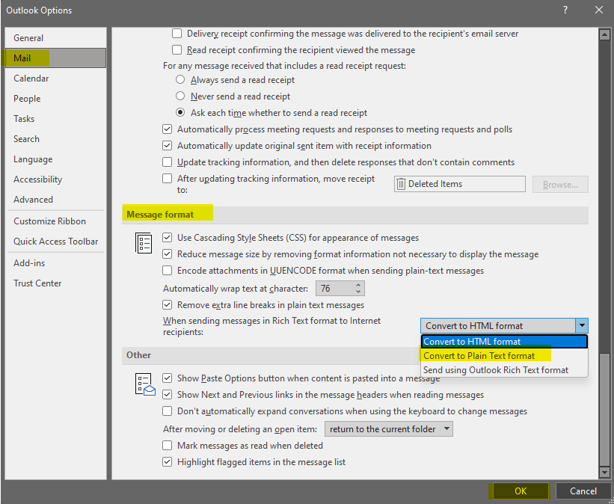
Task: Click the scrollbar down arrow
Action: 604,473
